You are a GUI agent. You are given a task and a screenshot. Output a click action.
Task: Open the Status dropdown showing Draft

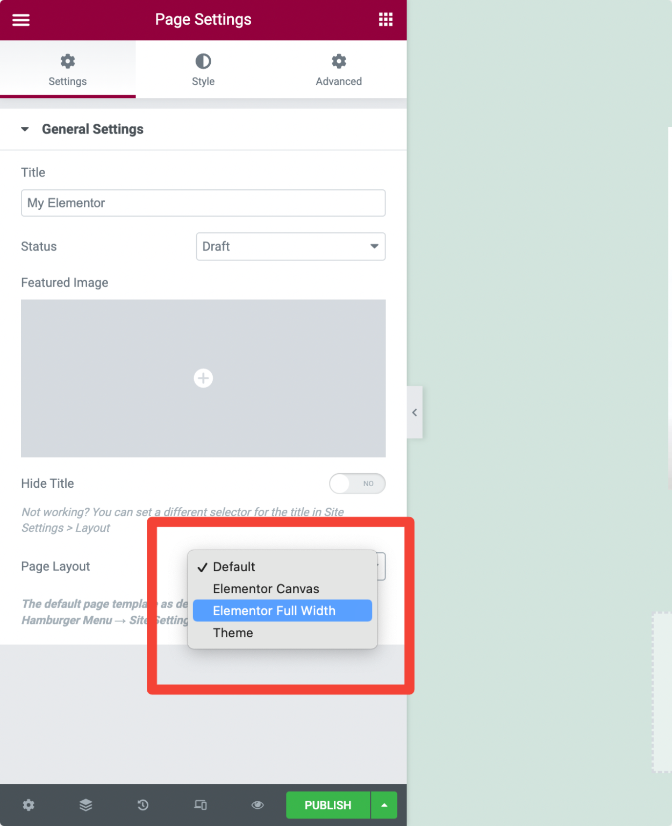[x=290, y=246]
